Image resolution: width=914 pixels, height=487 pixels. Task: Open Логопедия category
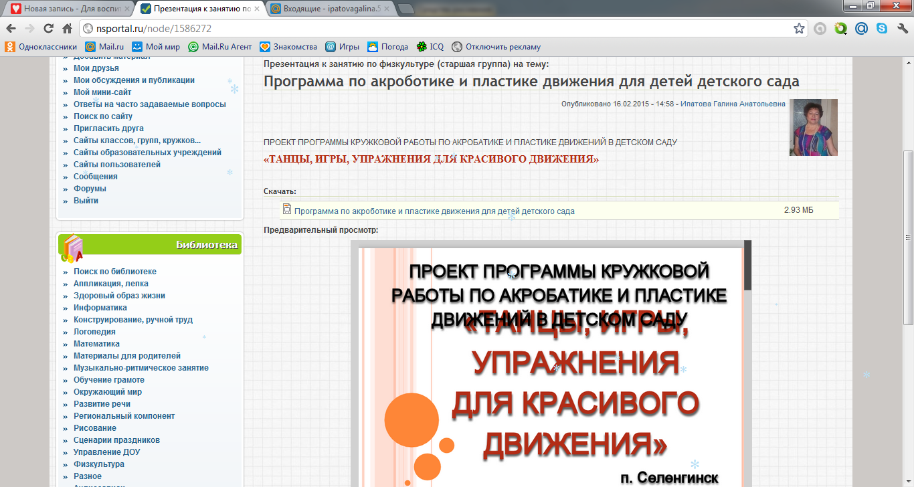[94, 332]
